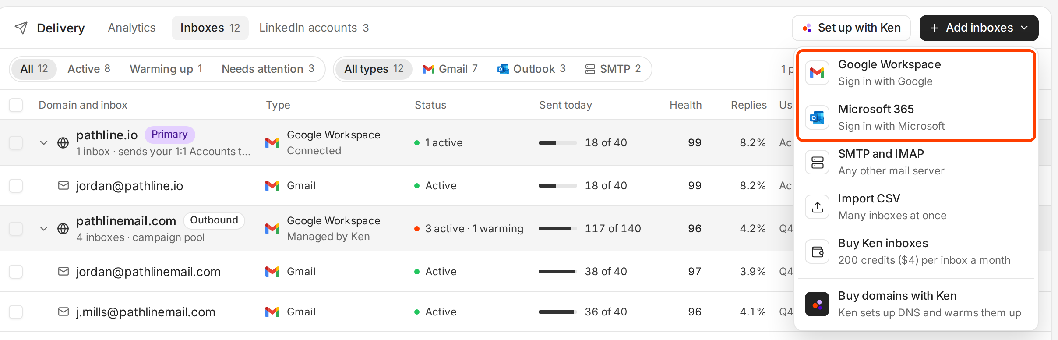
Task: Click the Delivery paper plane icon
Action: tap(21, 28)
